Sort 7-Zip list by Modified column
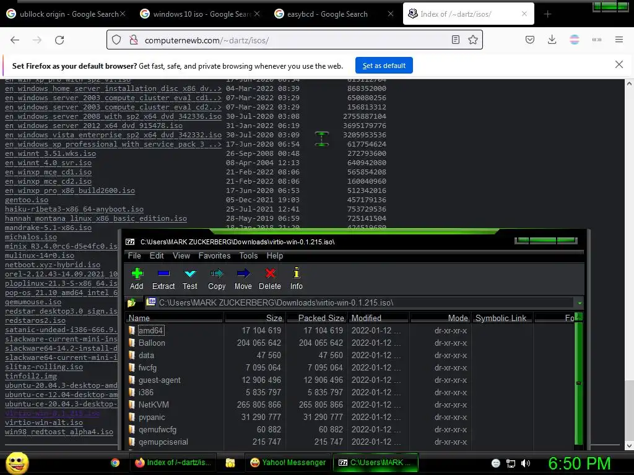 tap(380, 318)
